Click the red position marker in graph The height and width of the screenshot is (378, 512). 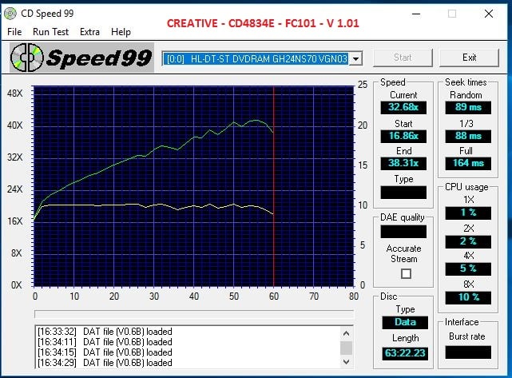point(274,186)
